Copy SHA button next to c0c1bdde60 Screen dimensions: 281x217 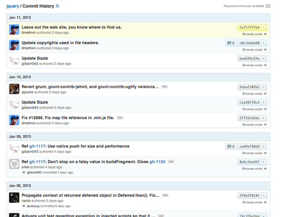tap(264, 43)
